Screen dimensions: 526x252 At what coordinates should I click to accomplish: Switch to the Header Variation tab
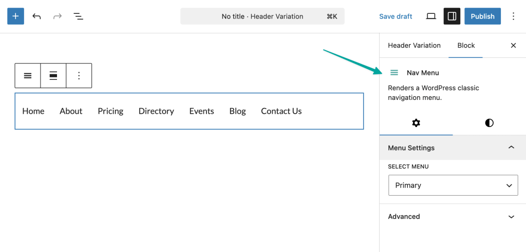click(x=414, y=46)
